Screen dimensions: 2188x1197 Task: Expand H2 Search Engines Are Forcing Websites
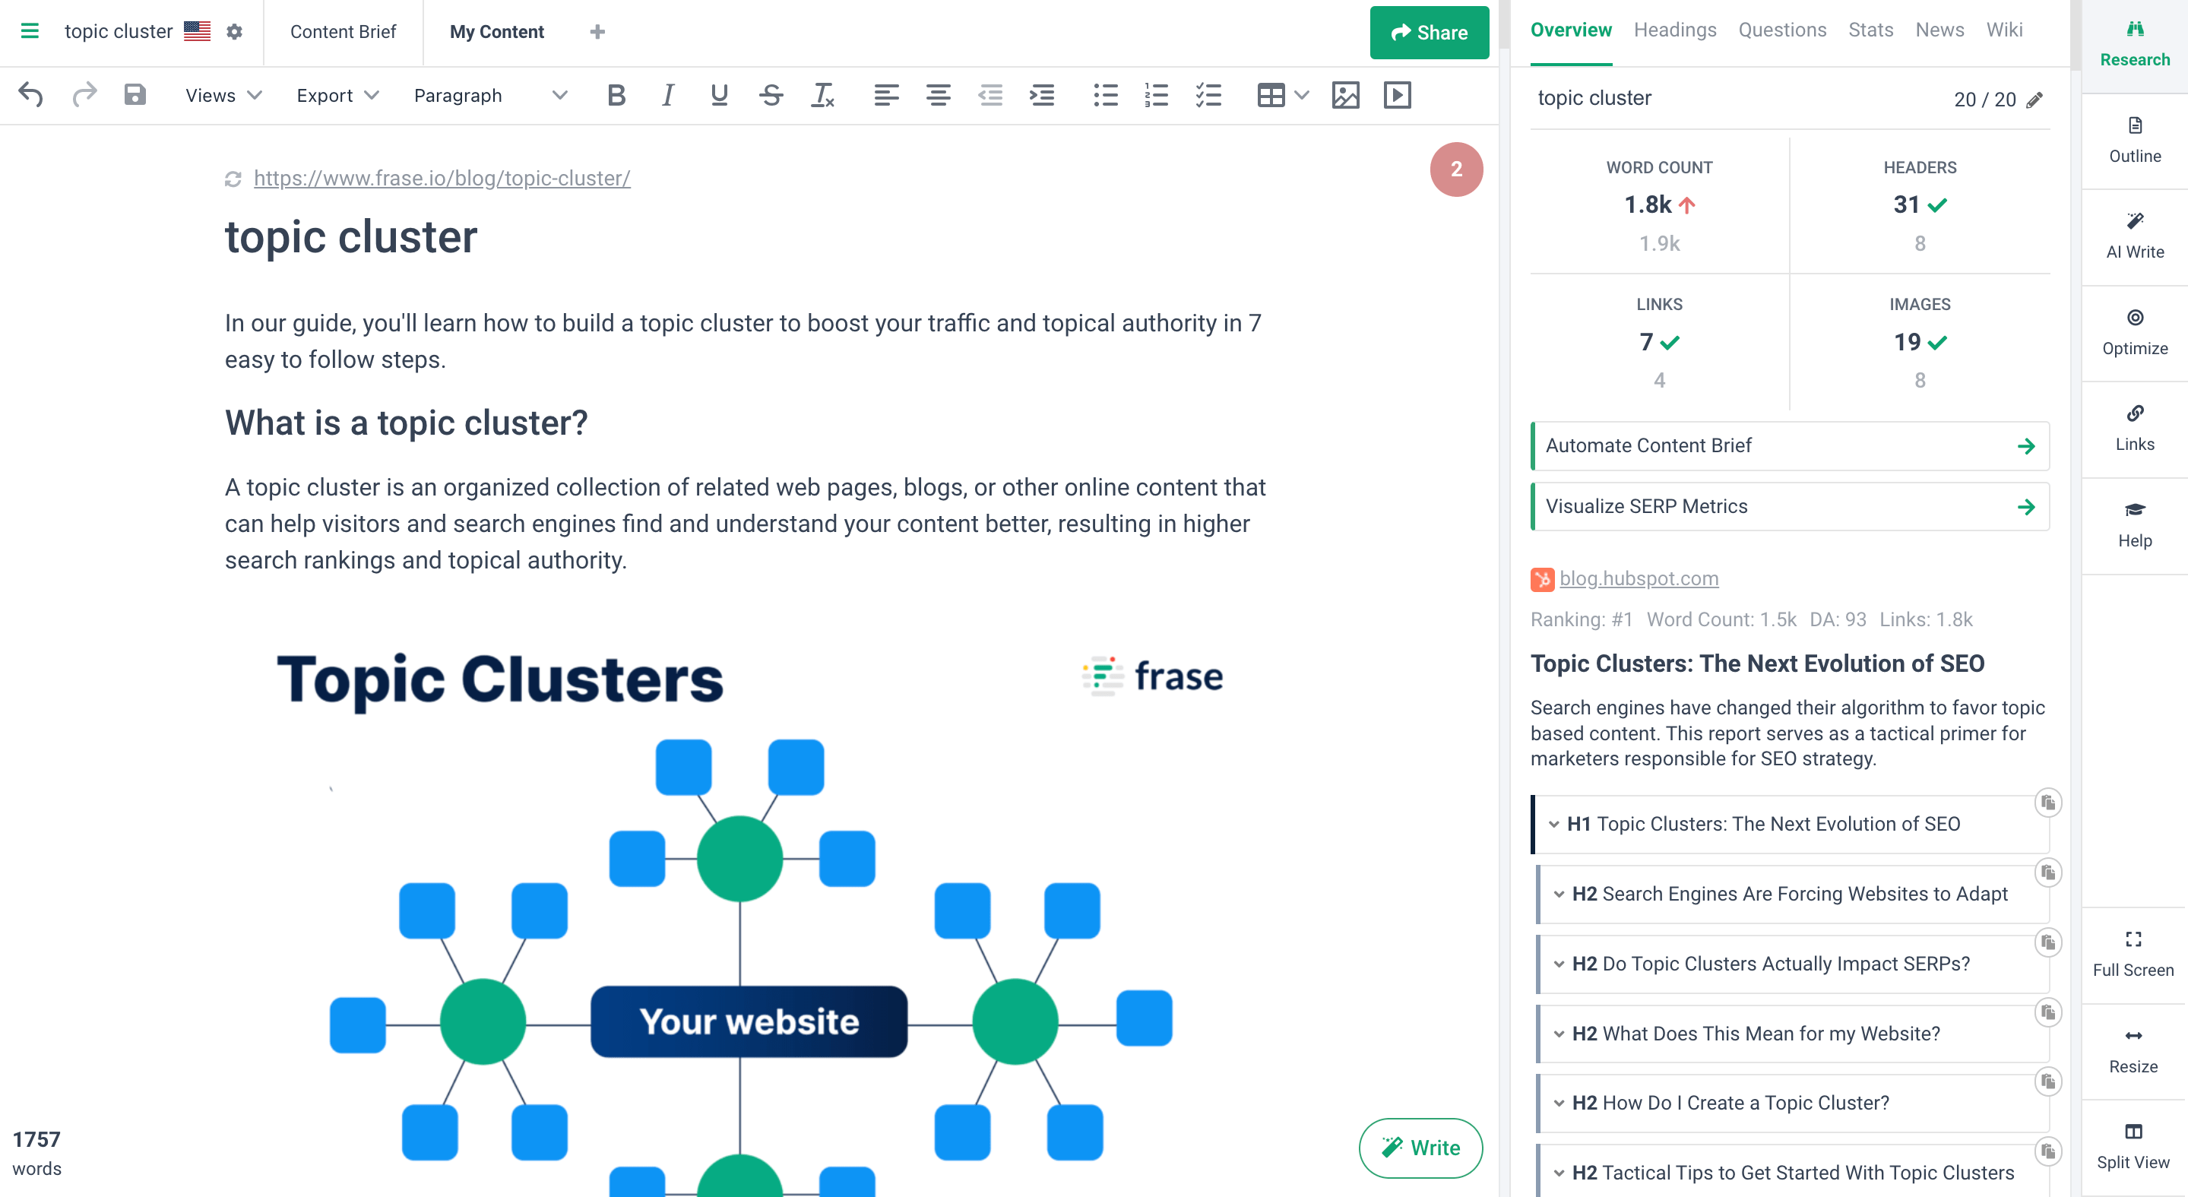(1560, 891)
